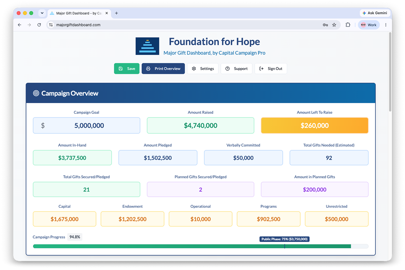Screen dimensions: 405x270
Task: Open the Extensions puzzle icon
Action: [348, 25]
